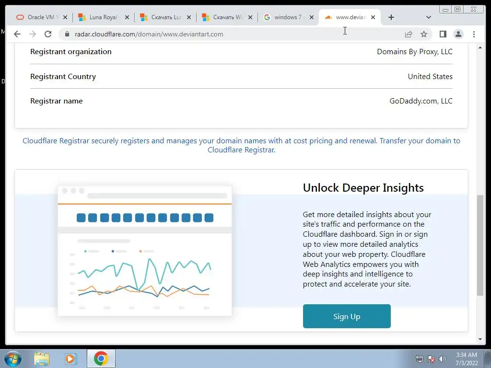Viewport: 491px width, 368px height.
Task: Close the www.deviantart tab
Action: (x=373, y=17)
